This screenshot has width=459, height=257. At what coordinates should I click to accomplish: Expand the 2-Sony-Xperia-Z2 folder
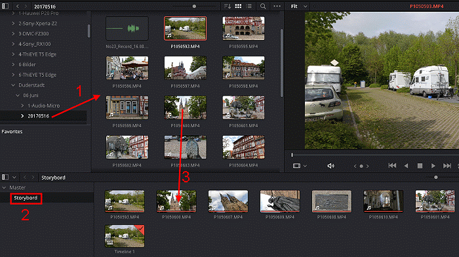pos(13,24)
